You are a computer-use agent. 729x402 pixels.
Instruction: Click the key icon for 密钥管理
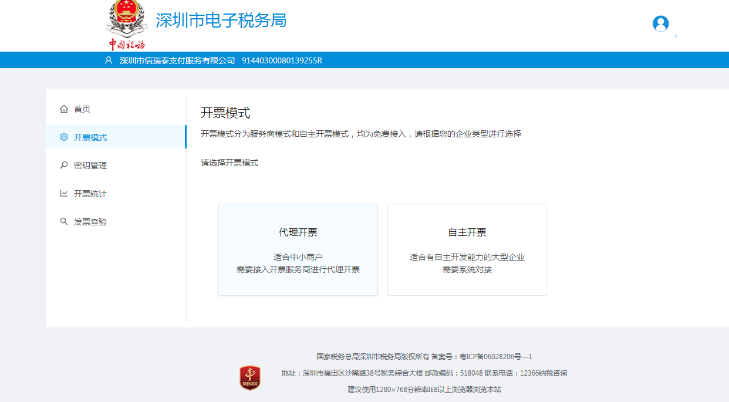coord(64,165)
